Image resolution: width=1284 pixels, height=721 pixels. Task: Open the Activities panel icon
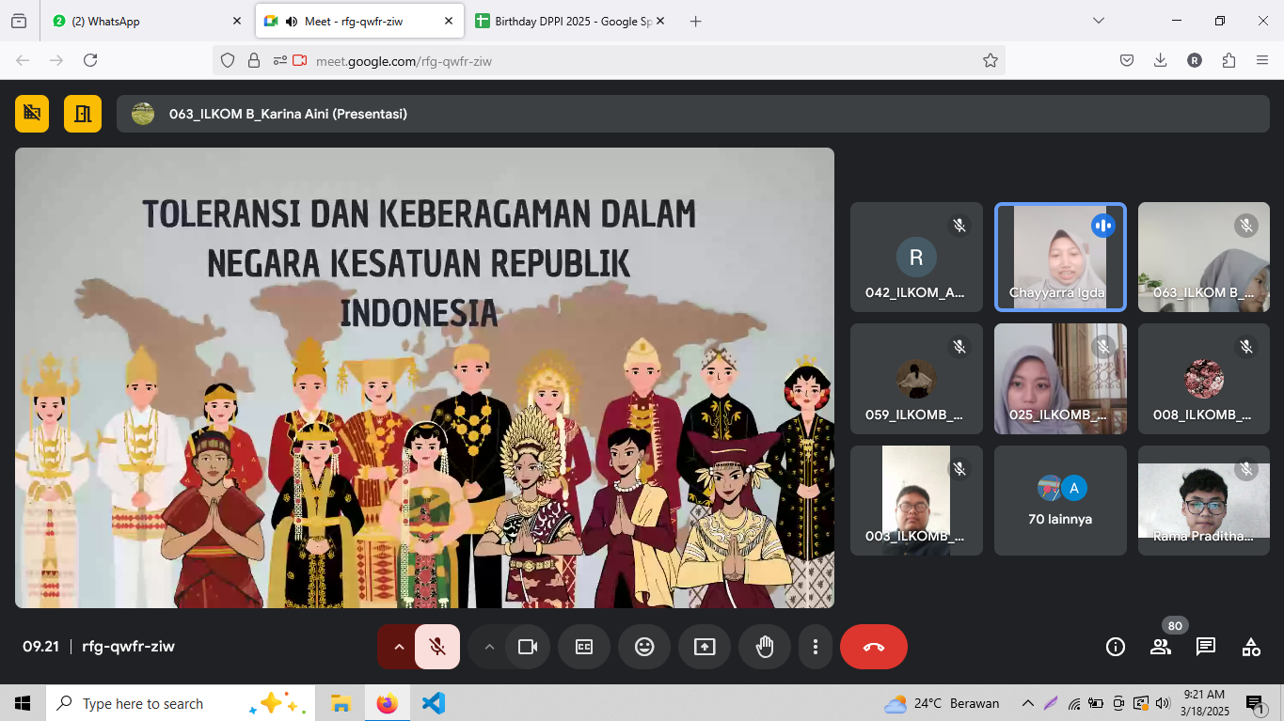click(1250, 647)
